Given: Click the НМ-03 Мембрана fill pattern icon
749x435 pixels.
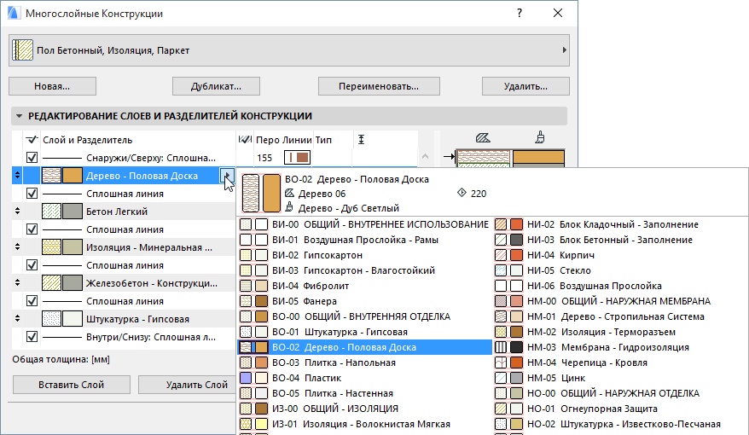Looking at the screenshot, I should pos(501,347).
